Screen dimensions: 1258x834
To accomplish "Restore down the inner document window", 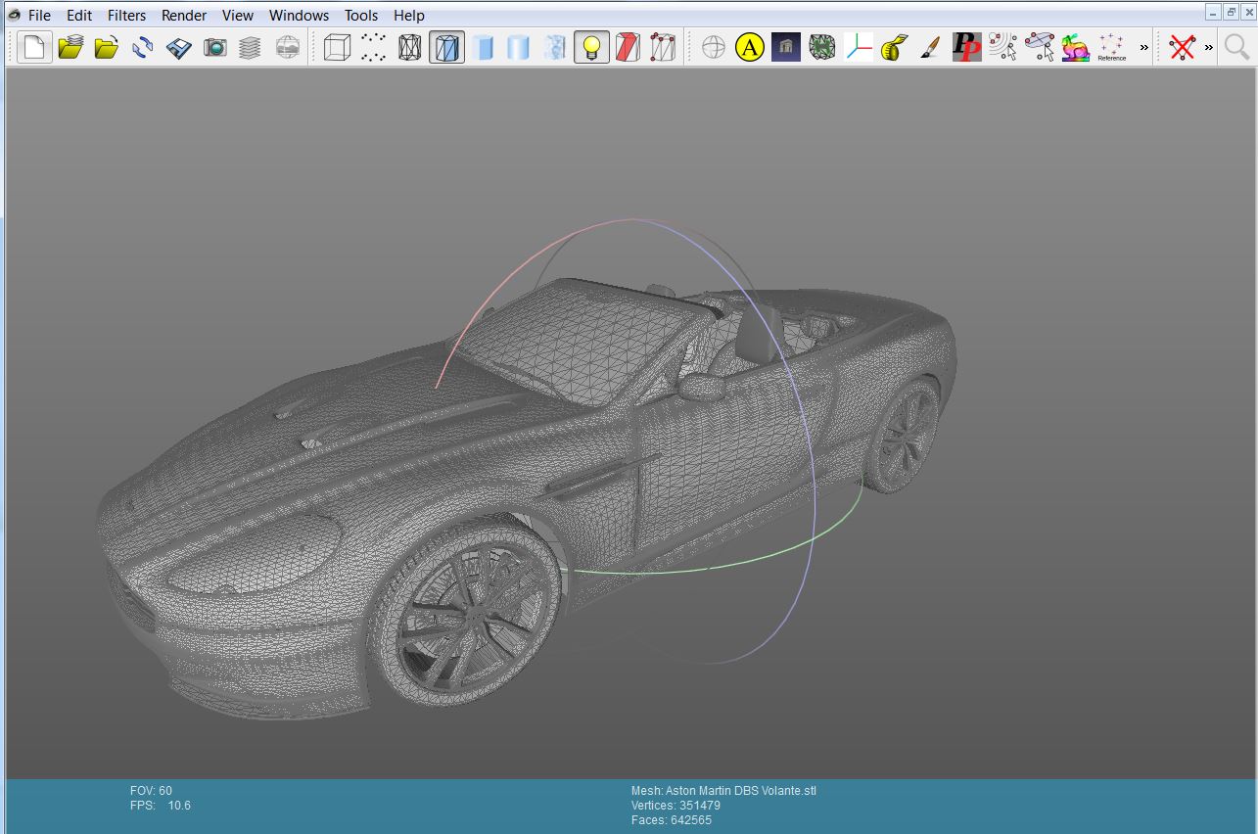I will click(1232, 12).
